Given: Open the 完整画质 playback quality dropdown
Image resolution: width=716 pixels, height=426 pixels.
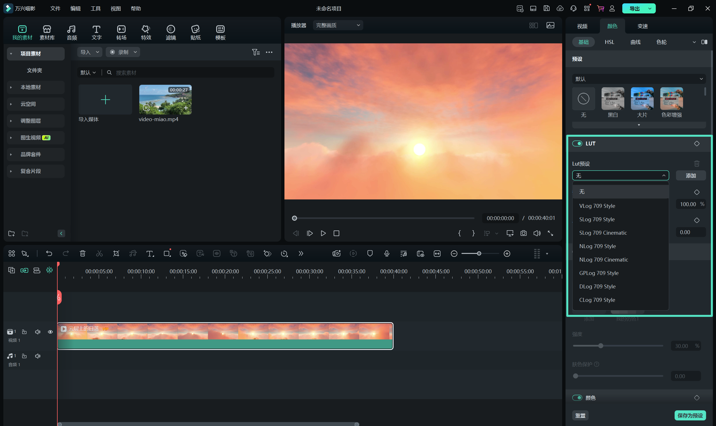Looking at the screenshot, I should pos(338,25).
